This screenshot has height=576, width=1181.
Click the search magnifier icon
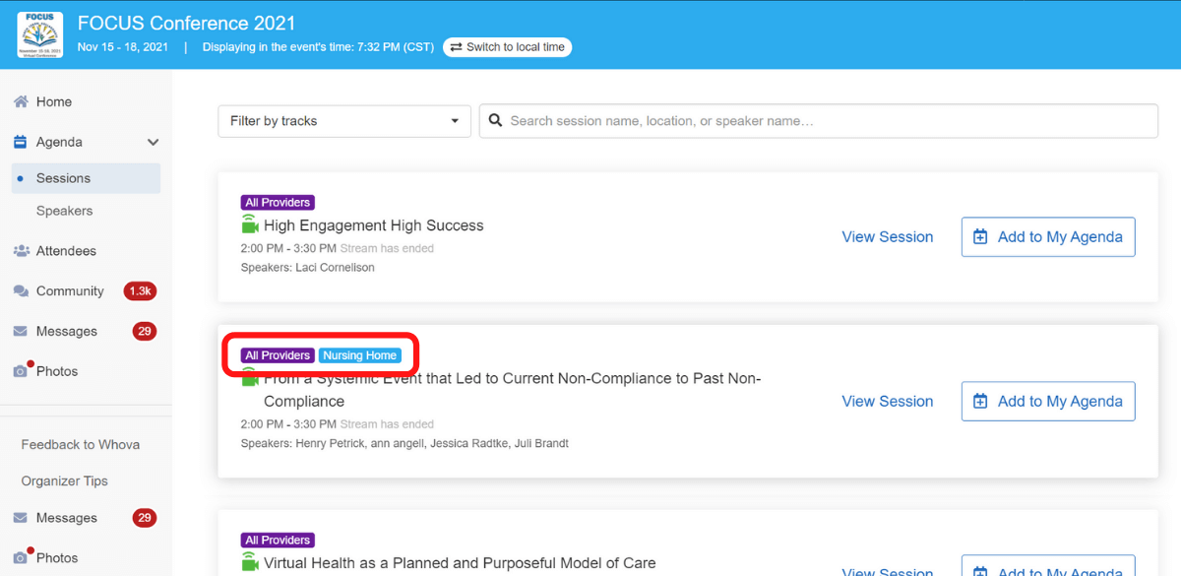[495, 121]
